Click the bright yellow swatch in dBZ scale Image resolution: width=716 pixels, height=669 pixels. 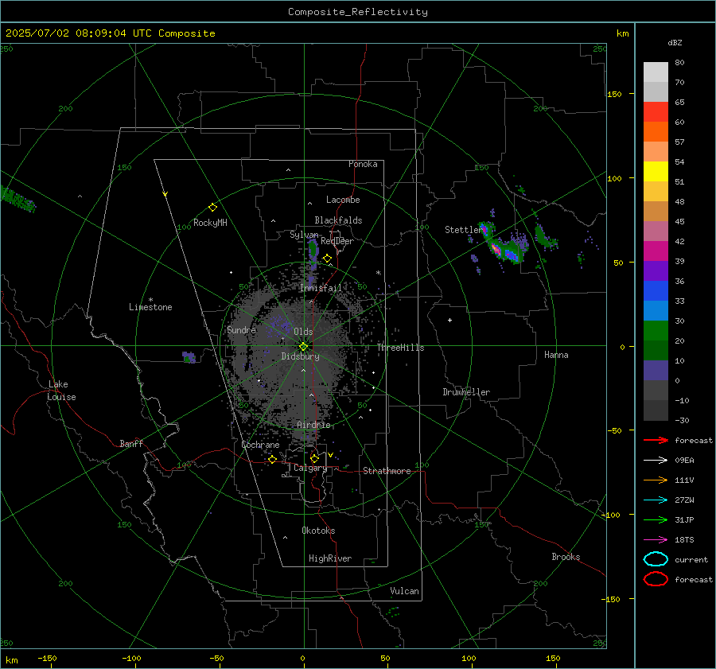656,172
